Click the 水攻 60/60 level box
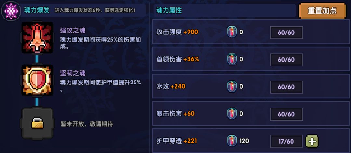Viewport: 351px width, 153px height. pyautogui.click(x=286, y=87)
